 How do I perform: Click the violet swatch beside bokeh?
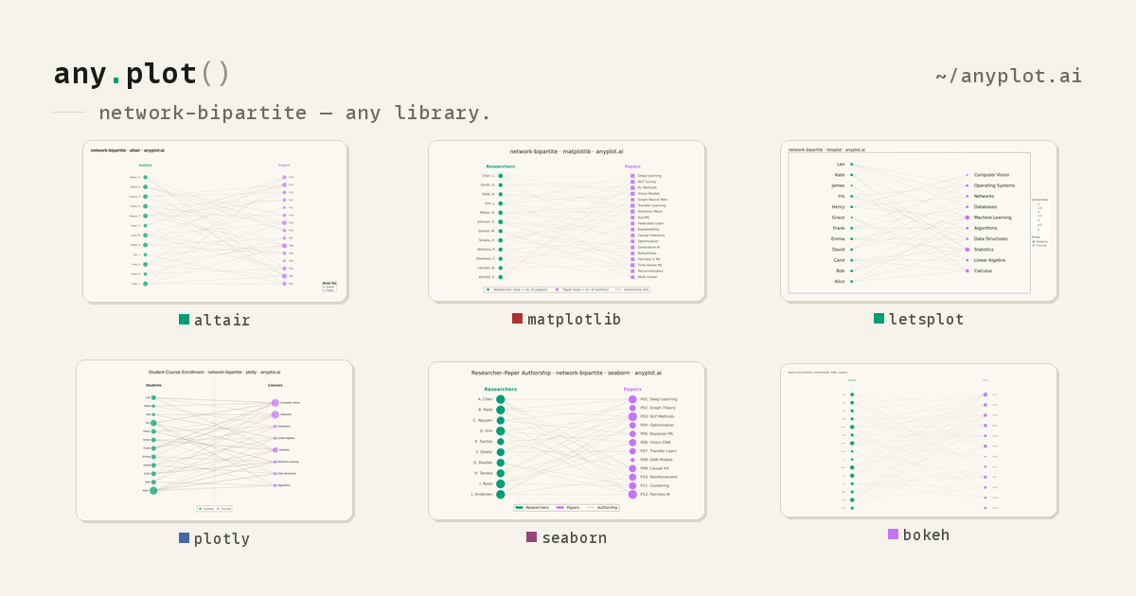click(x=893, y=535)
